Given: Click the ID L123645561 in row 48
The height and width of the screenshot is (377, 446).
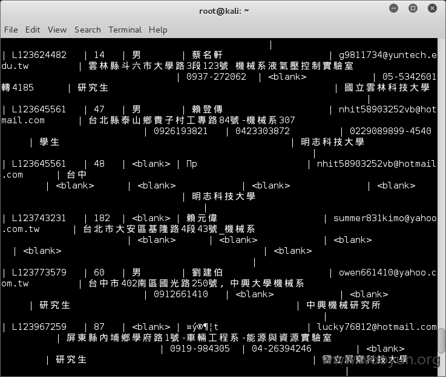Looking at the screenshot, I should coord(39,164).
